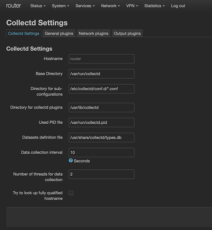Click the router brand logo
212x230 pixels.
13,6
